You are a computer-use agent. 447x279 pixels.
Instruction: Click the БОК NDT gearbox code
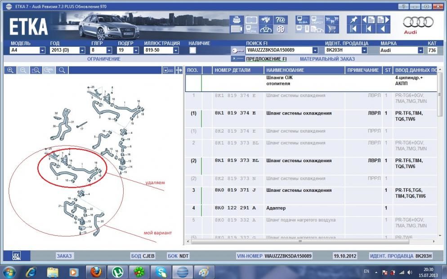click(x=178, y=256)
